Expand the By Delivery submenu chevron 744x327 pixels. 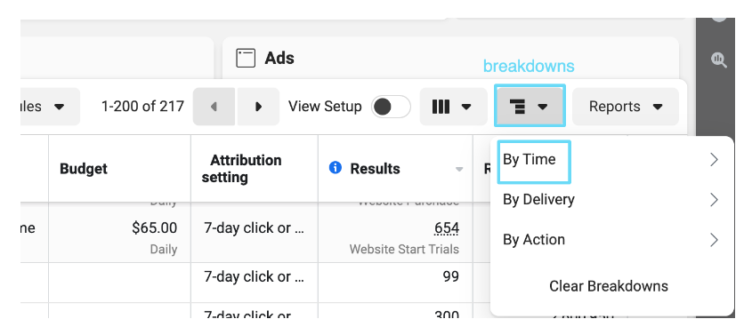pos(714,200)
